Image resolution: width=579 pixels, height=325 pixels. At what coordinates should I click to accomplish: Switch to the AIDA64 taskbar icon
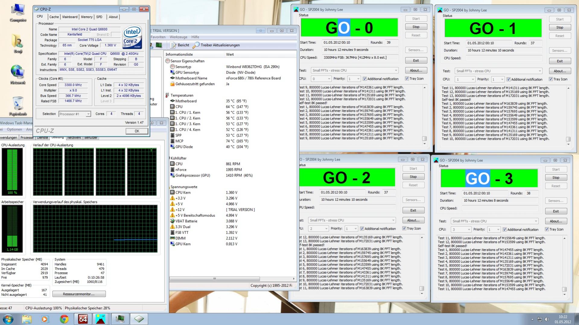83,319
